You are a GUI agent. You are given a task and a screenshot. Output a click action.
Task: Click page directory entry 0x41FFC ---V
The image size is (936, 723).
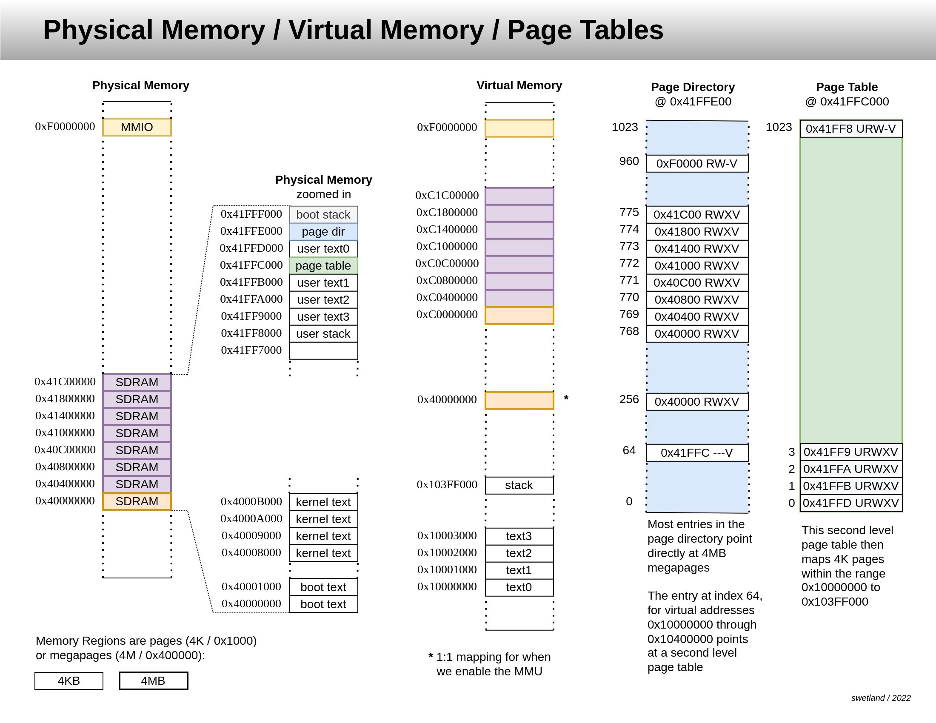697,453
